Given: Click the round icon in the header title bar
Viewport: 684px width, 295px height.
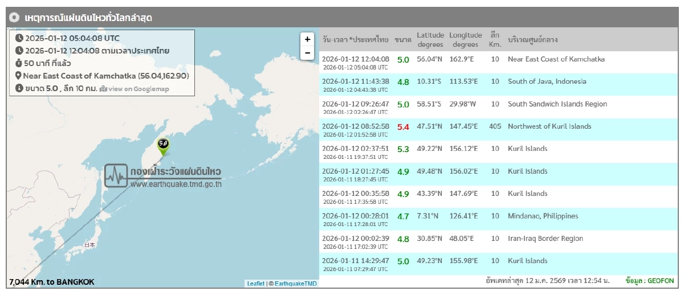Looking at the screenshot, I should (15, 18).
